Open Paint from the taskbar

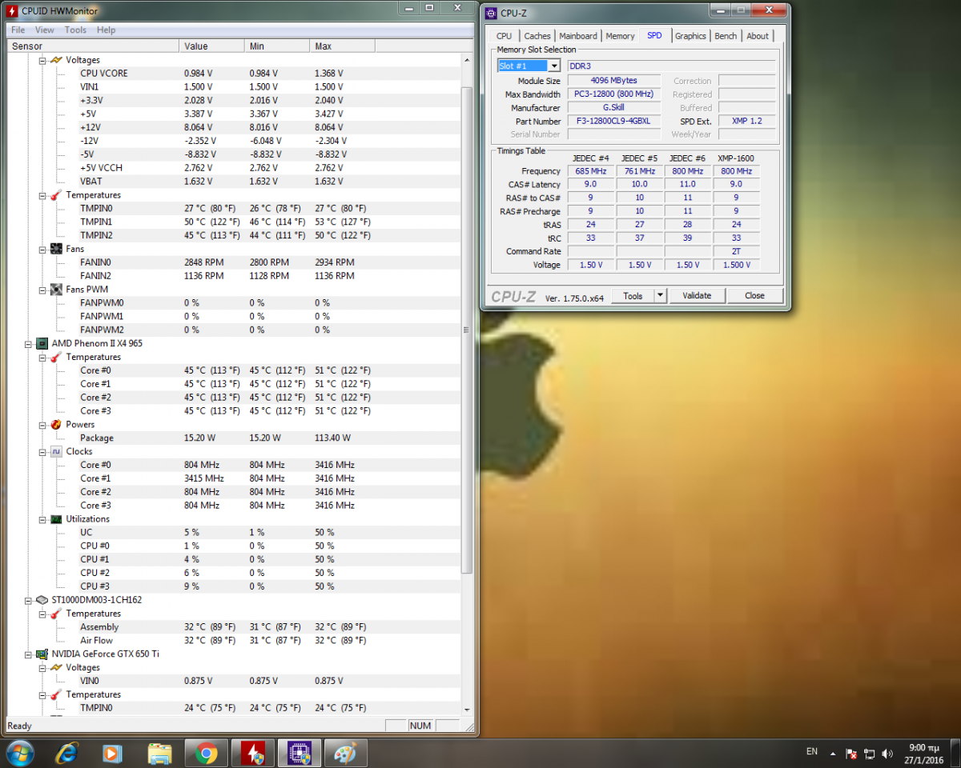(346, 753)
